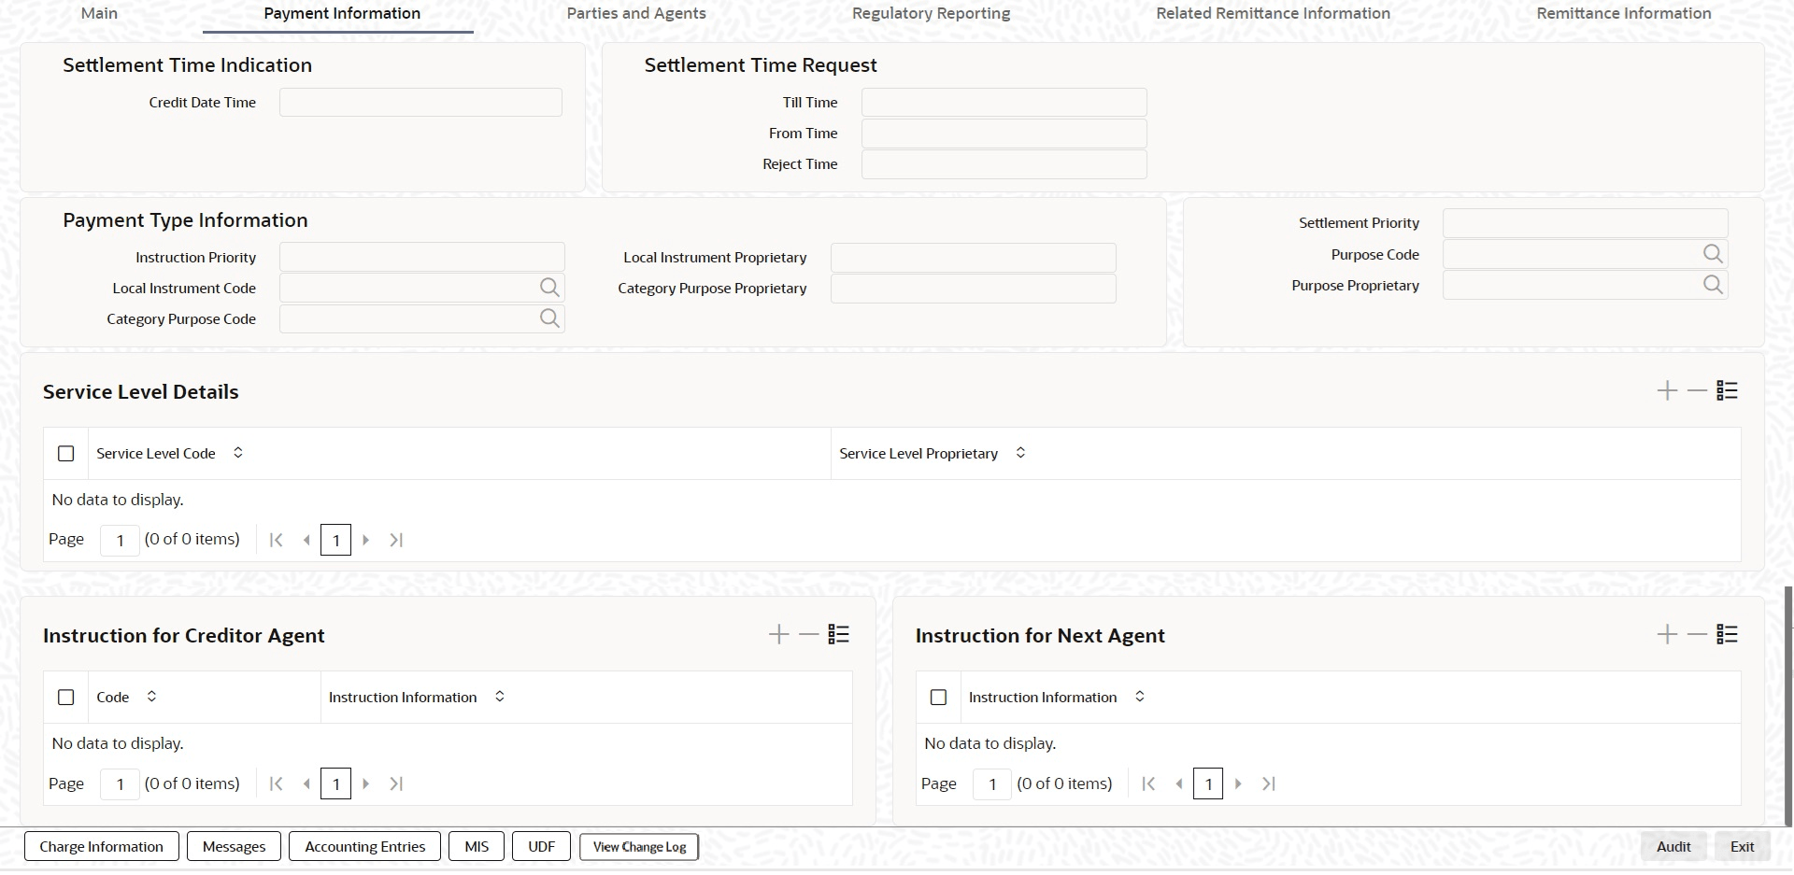Screen dimensions: 1794x875
Task: Open single view for Instruction for Creditor Agent
Action: tap(839, 635)
